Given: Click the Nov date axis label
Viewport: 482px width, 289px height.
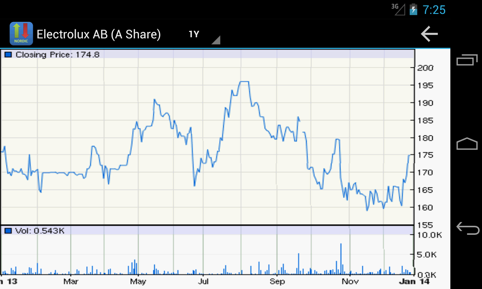Looking at the screenshot, I should click(349, 281).
